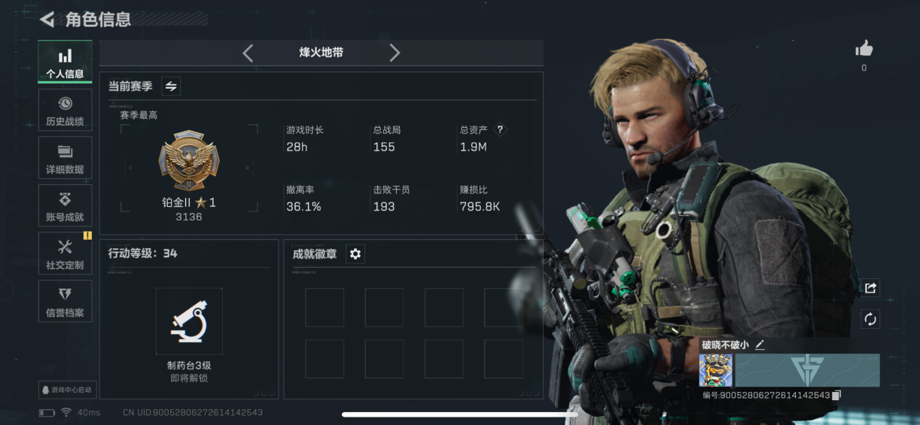The image size is (920, 425).
Task: Copy the player ID number
Action: (x=836, y=395)
